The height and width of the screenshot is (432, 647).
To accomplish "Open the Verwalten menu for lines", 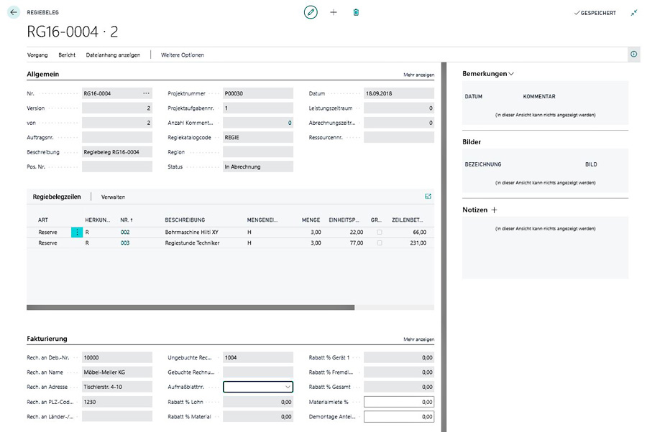I will (113, 197).
